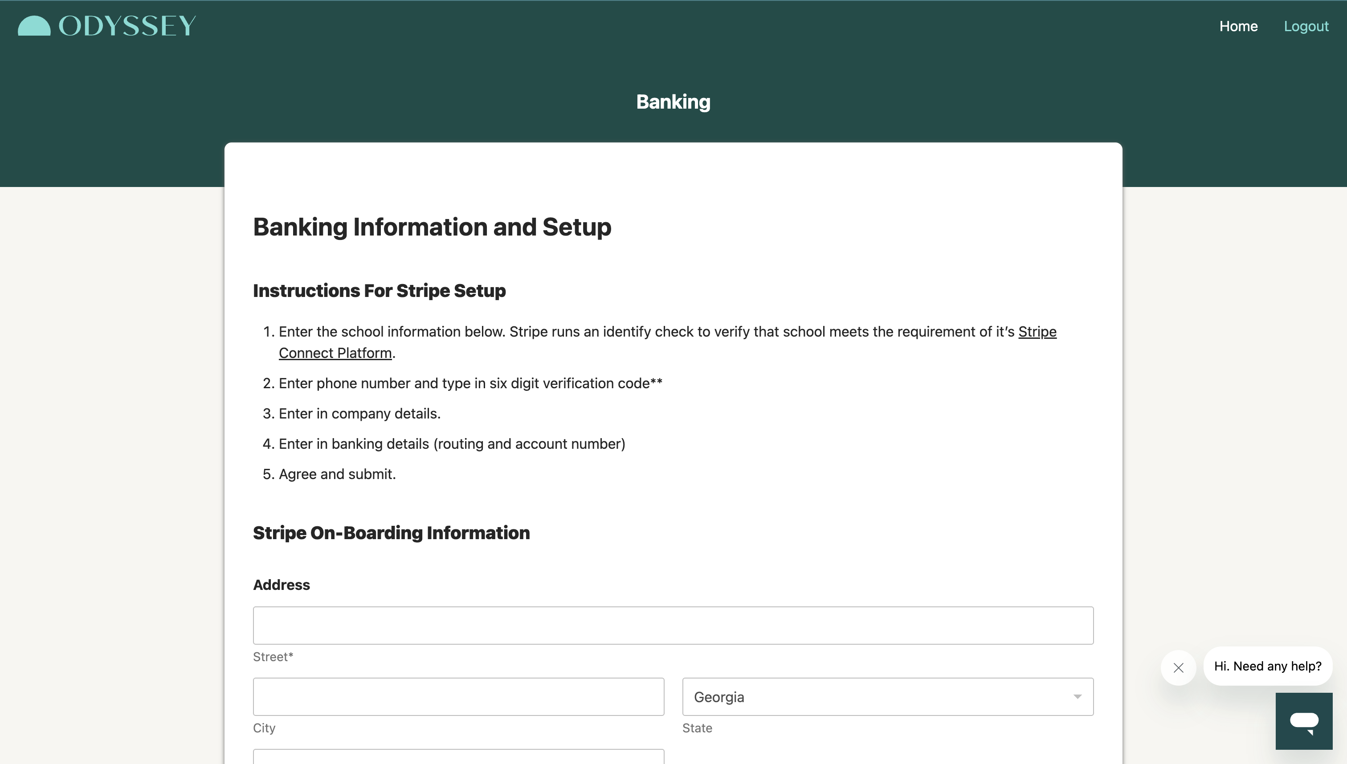Click 'Instructions For Stripe Setup' heading
The height and width of the screenshot is (764, 1347).
click(x=379, y=291)
